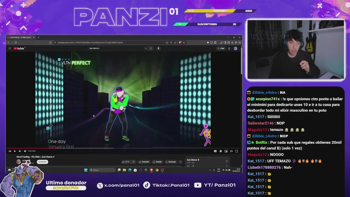Show hidden system tray icons
This screenshot has width=350, height=197.
coord(210,170)
